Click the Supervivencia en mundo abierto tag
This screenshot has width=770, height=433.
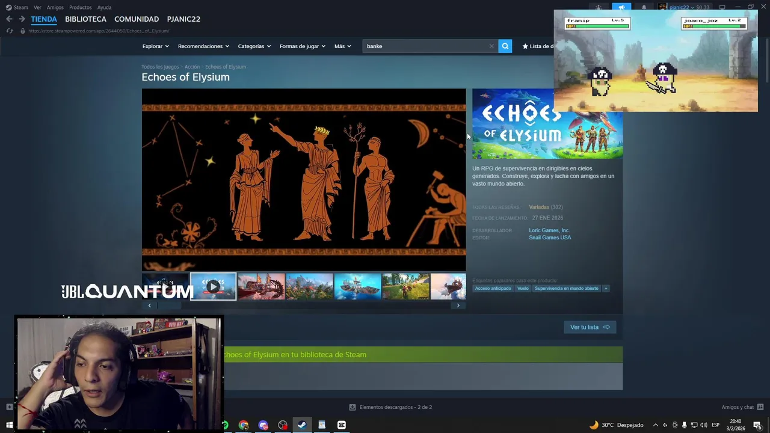click(x=567, y=289)
